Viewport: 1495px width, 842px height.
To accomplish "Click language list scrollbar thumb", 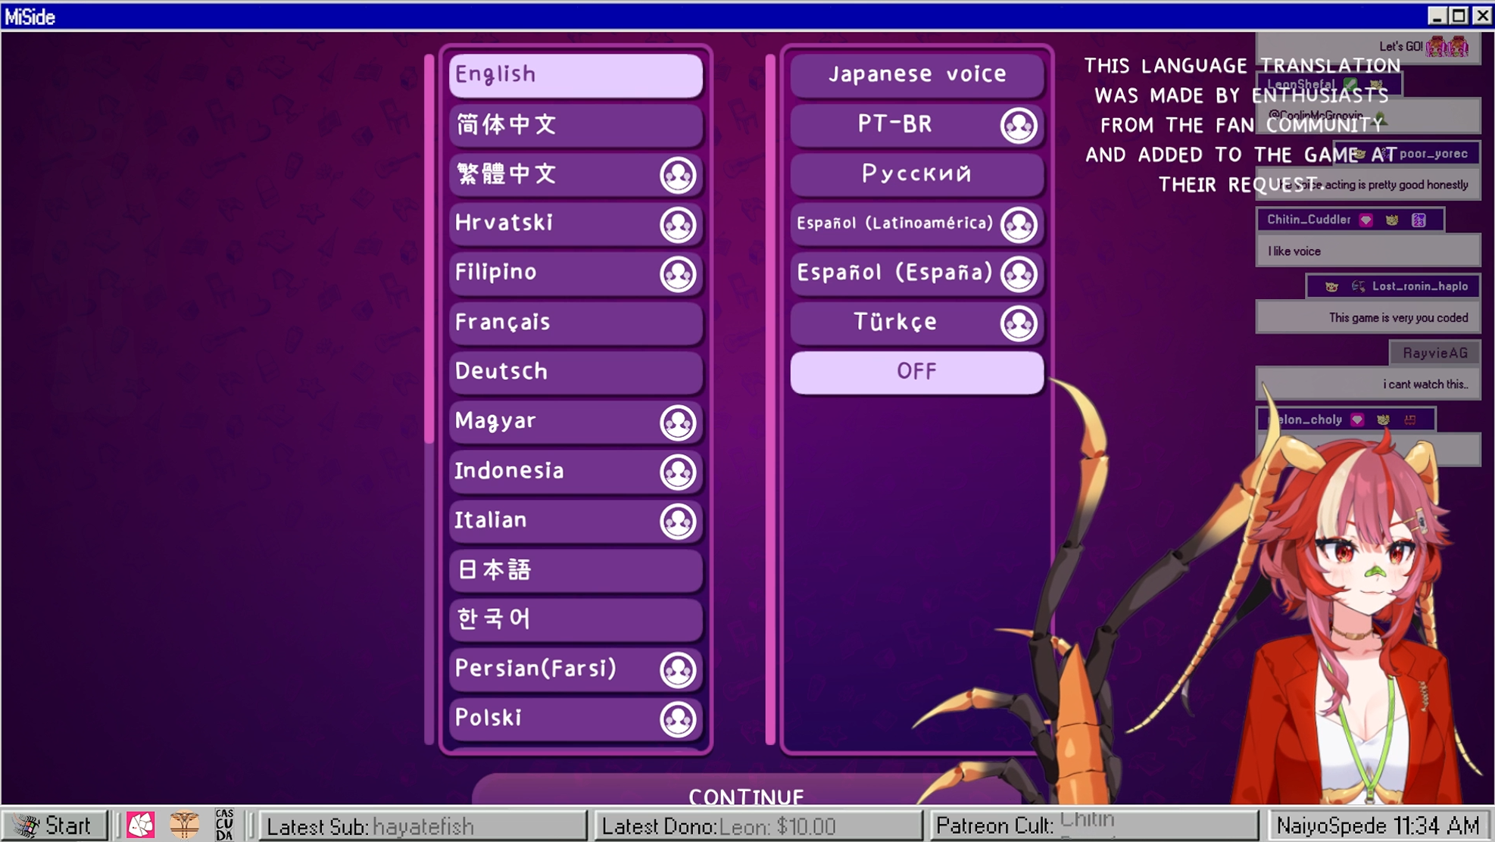I will [x=429, y=250].
